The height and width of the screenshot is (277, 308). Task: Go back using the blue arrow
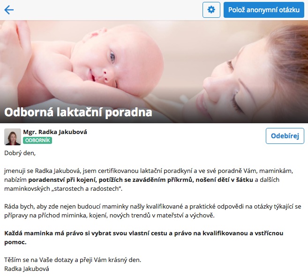pos(9,10)
